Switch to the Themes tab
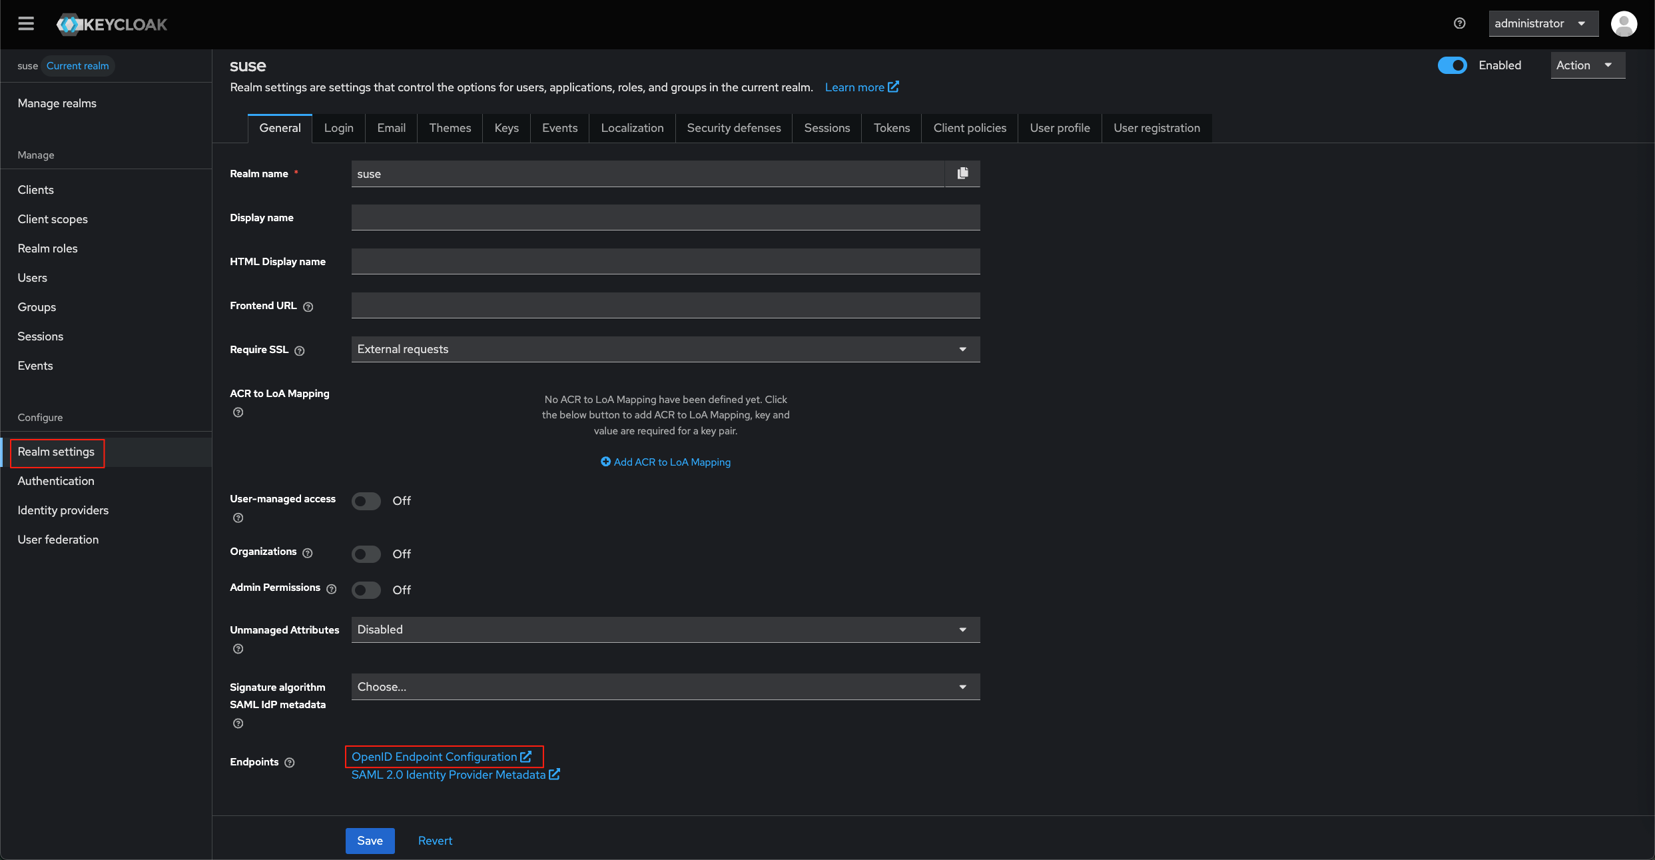Screen dimensions: 1655x860 (450, 128)
